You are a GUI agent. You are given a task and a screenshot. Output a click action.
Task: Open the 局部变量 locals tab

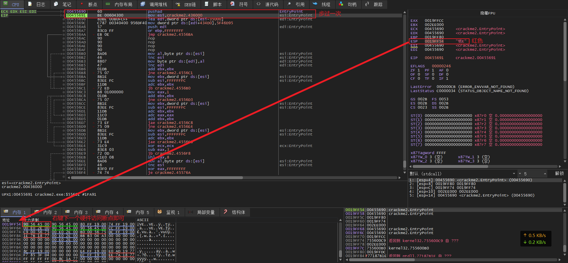(x=202, y=212)
